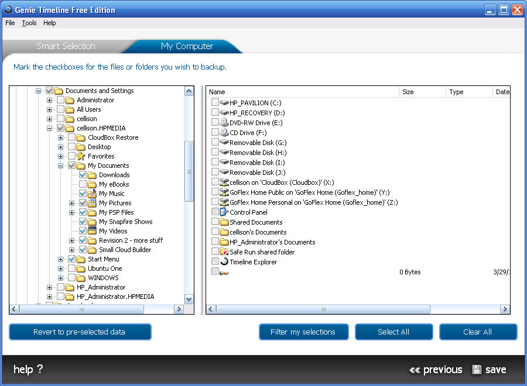
Task: Click the GoFlex Home Public (Y:) network icon
Action: (x=224, y=192)
